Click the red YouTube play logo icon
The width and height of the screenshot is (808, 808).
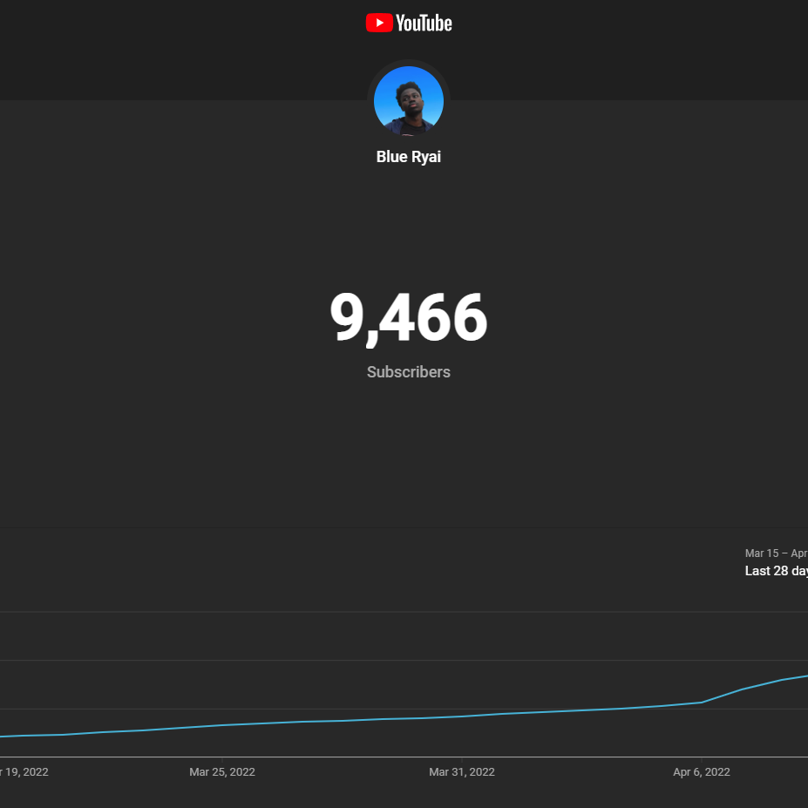[x=379, y=24]
